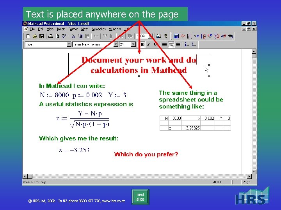Expand the text style dropdown

pyautogui.click(x=69, y=44)
